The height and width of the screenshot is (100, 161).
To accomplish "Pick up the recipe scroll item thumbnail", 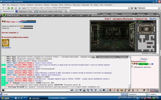I will 5,43.
